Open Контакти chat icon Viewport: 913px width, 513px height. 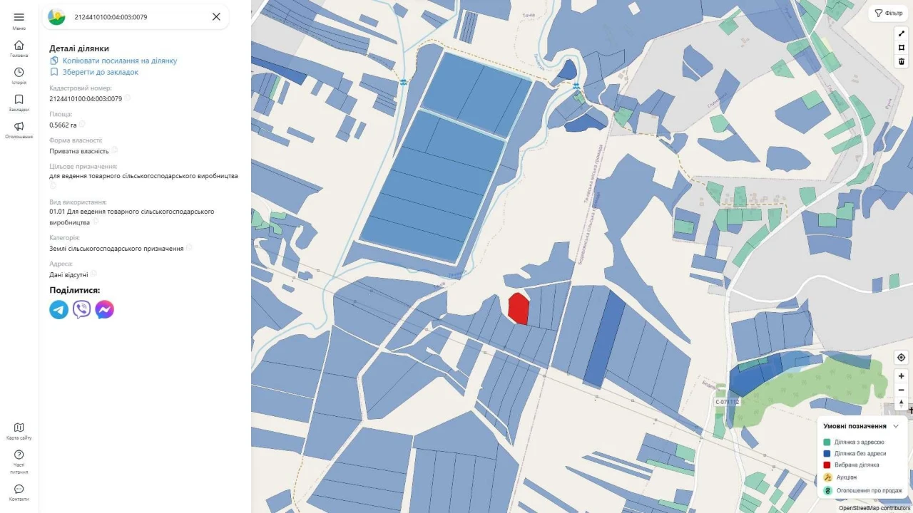click(19, 489)
